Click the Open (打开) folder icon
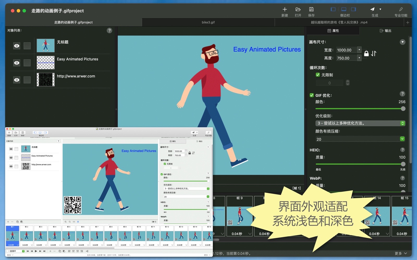The image size is (417, 260). point(298,10)
